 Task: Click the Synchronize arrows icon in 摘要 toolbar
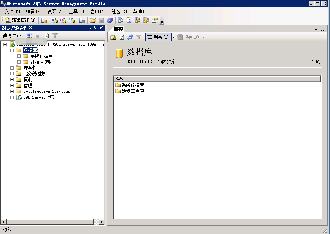130,37
